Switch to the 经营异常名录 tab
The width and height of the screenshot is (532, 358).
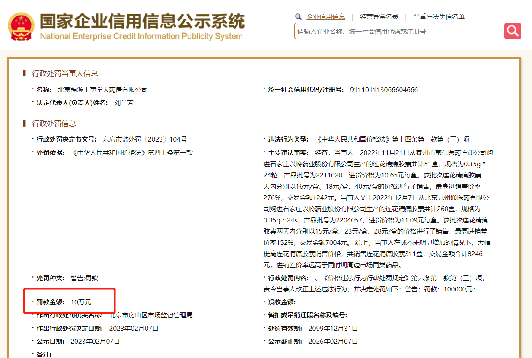click(x=379, y=17)
